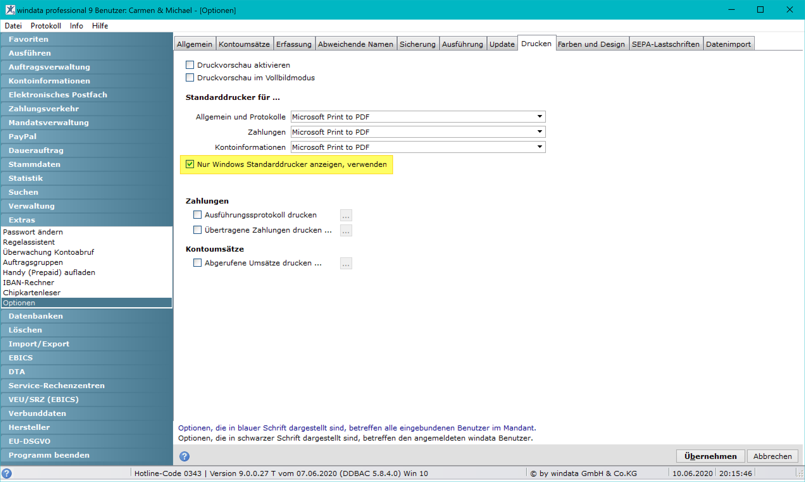The width and height of the screenshot is (805, 482).
Task: Open Zahlungen printer dropdown
Action: click(418, 132)
